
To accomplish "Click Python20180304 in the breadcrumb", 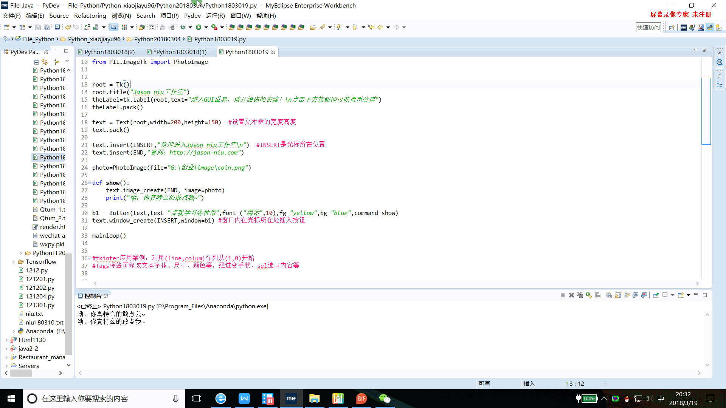I will [x=157, y=39].
